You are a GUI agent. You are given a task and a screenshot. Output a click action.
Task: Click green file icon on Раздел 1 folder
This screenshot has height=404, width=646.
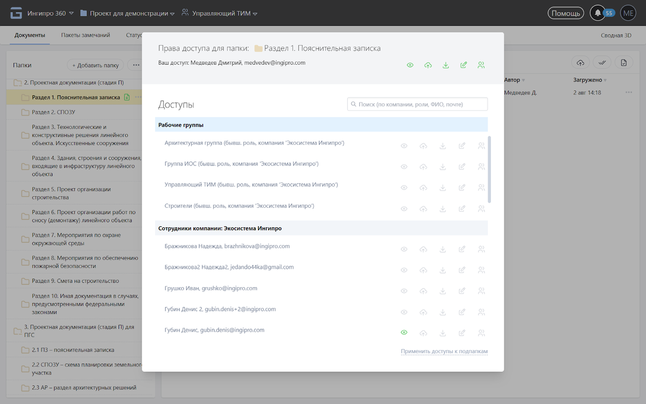(x=127, y=97)
